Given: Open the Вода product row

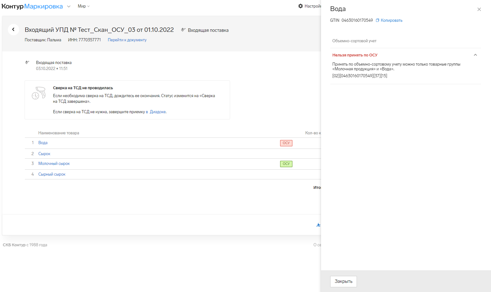Looking at the screenshot, I should (43, 143).
